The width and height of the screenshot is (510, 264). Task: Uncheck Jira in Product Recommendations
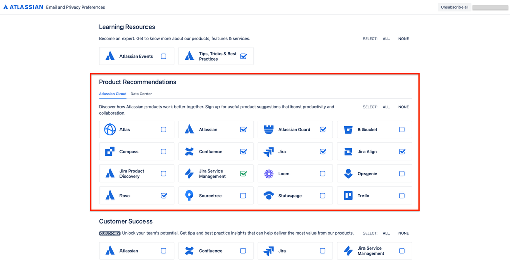coord(323,152)
